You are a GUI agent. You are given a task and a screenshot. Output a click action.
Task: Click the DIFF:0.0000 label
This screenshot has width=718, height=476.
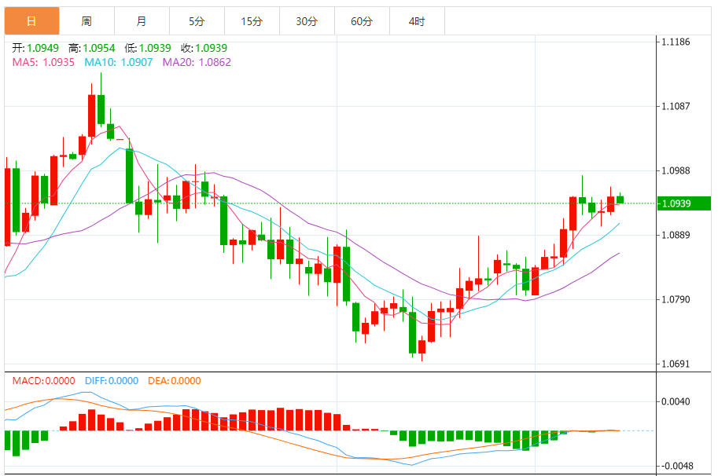[112, 381]
